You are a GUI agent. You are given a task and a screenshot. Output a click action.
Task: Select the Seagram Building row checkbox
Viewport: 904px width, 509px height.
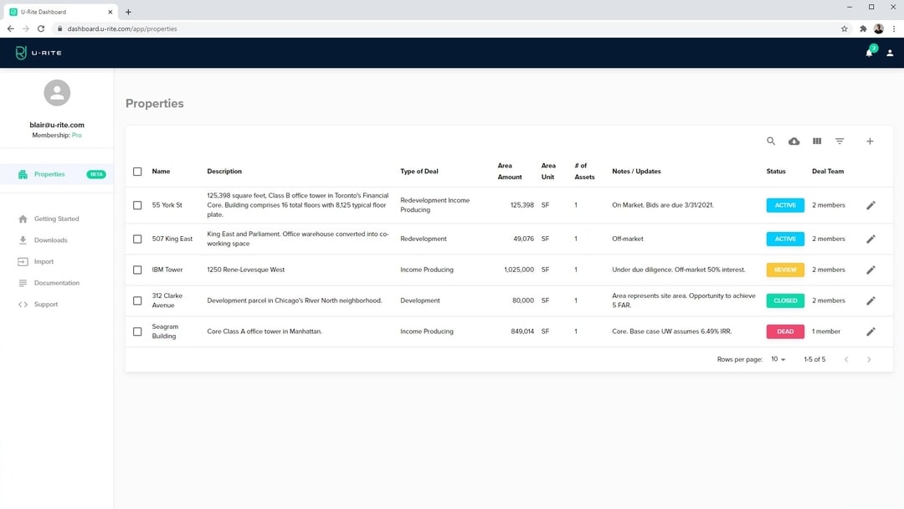tap(137, 331)
